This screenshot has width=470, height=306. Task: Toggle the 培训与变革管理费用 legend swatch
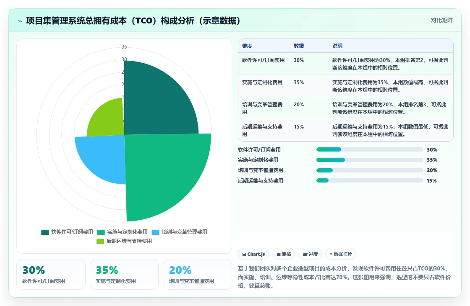point(156,232)
